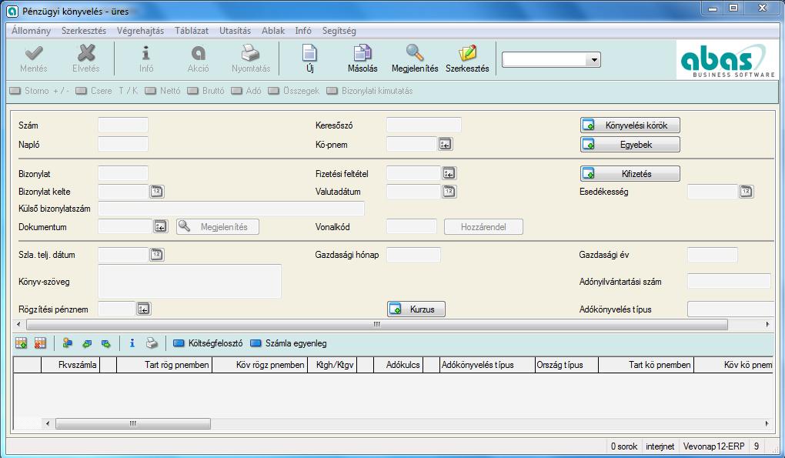Click the right arrow of form scrollbar
Screen dimensions: 785x458
click(768, 324)
